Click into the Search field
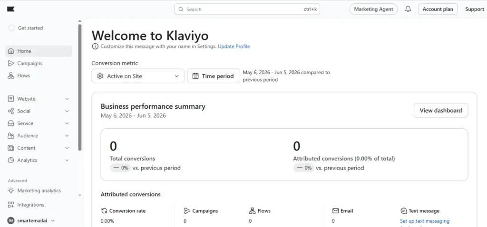Viewport: 487px width, 227px height. pos(247,9)
